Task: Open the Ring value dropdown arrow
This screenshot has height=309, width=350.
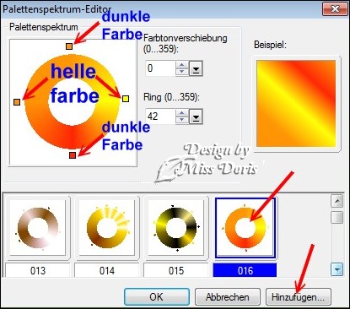Action: 196,117
